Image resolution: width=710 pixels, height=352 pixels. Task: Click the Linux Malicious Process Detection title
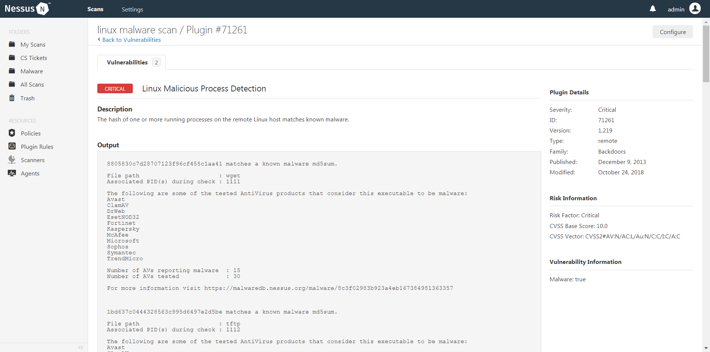[204, 88]
